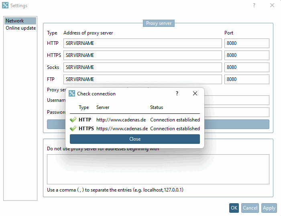Focus the HTTPS port field
The height and width of the screenshot is (216, 281).
(x=246, y=55)
